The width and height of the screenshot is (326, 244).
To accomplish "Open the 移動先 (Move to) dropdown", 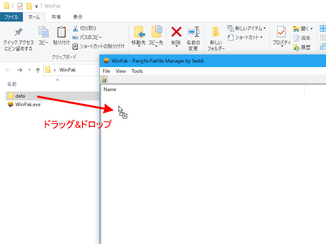I will (x=139, y=36).
